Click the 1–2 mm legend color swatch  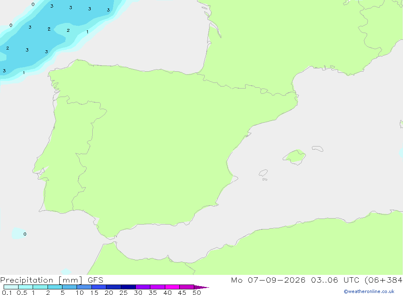tap(40, 287)
